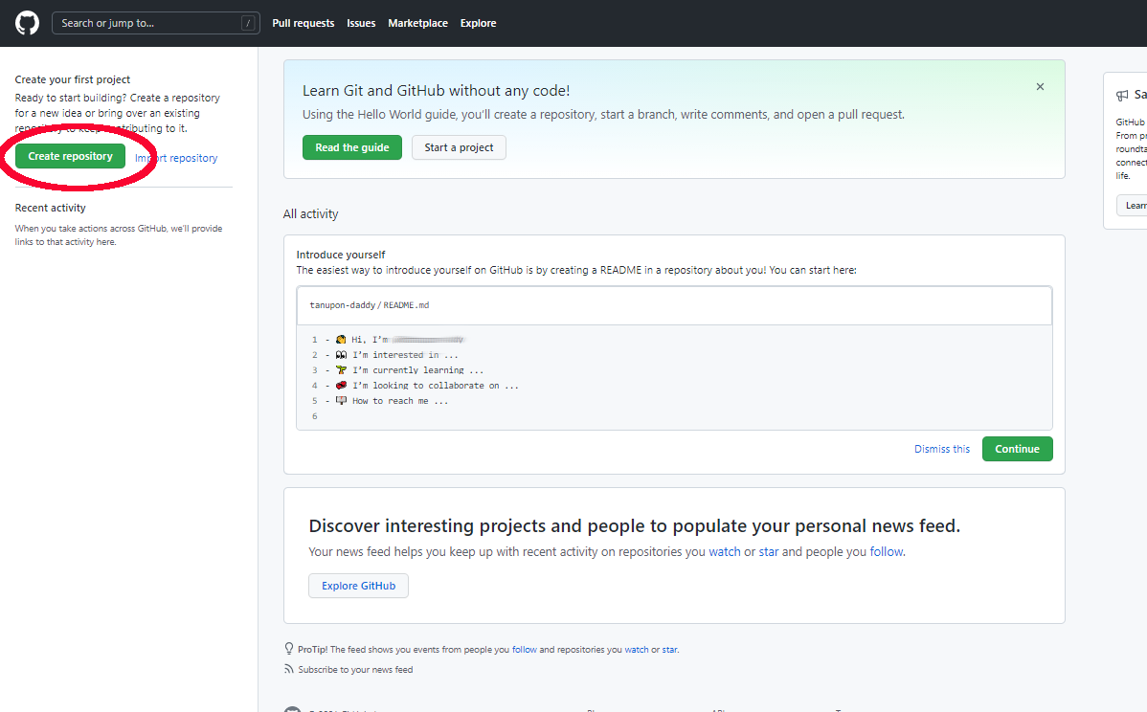This screenshot has height=712, width=1147.
Task: Click the Start a project button
Action: 459,147
